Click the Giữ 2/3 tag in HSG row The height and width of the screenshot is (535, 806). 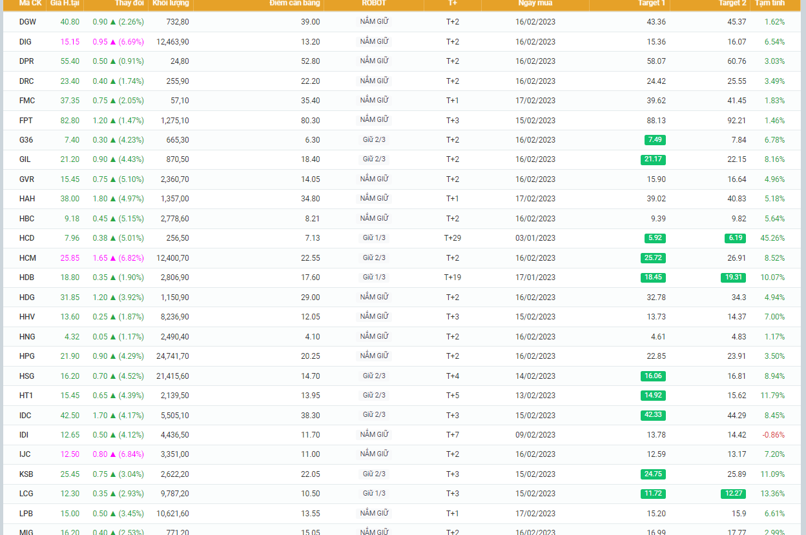374,376
